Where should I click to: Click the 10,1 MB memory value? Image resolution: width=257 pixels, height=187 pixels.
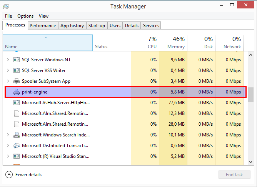click(x=177, y=135)
